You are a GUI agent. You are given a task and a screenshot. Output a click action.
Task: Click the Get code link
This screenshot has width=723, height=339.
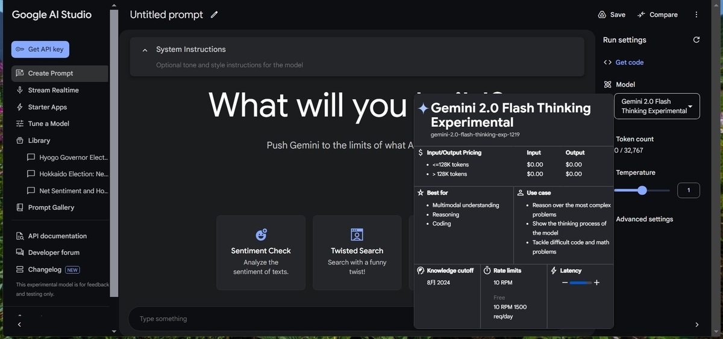click(629, 63)
